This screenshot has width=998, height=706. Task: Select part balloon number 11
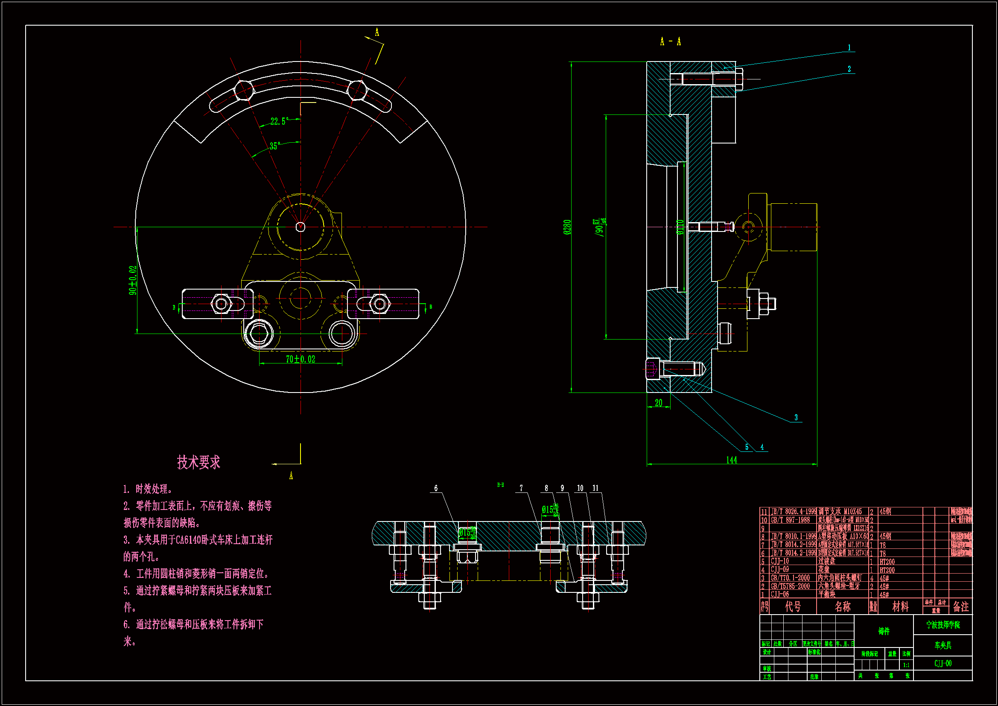click(595, 488)
